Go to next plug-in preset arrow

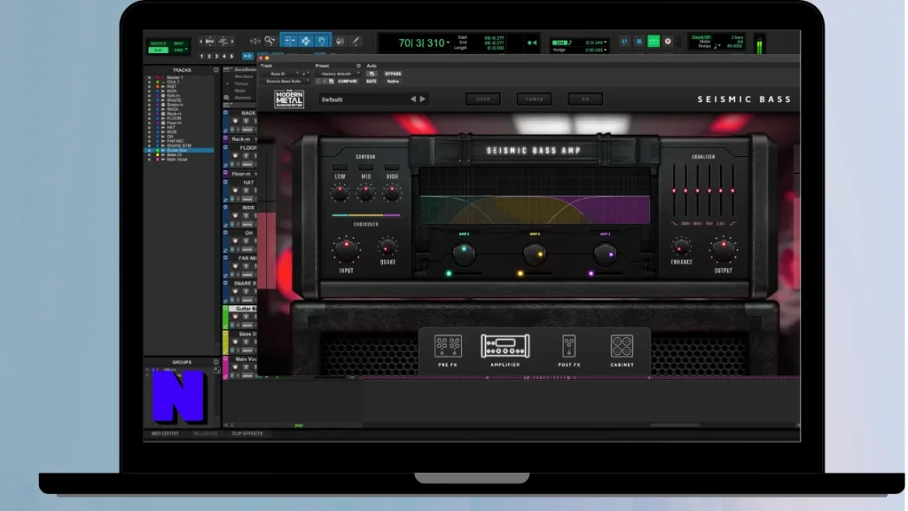(423, 99)
